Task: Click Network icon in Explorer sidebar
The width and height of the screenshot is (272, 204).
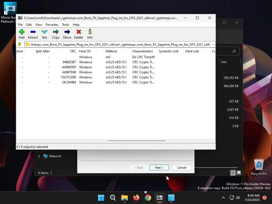Action: point(46,156)
